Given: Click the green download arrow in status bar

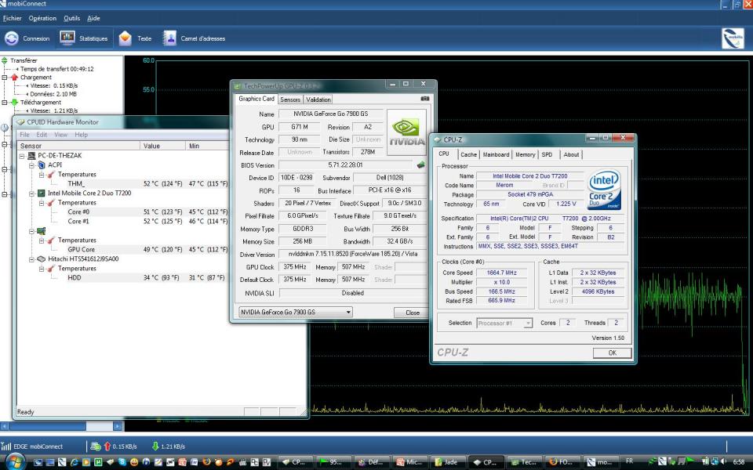Looking at the screenshot, I should tap(155, 446).
